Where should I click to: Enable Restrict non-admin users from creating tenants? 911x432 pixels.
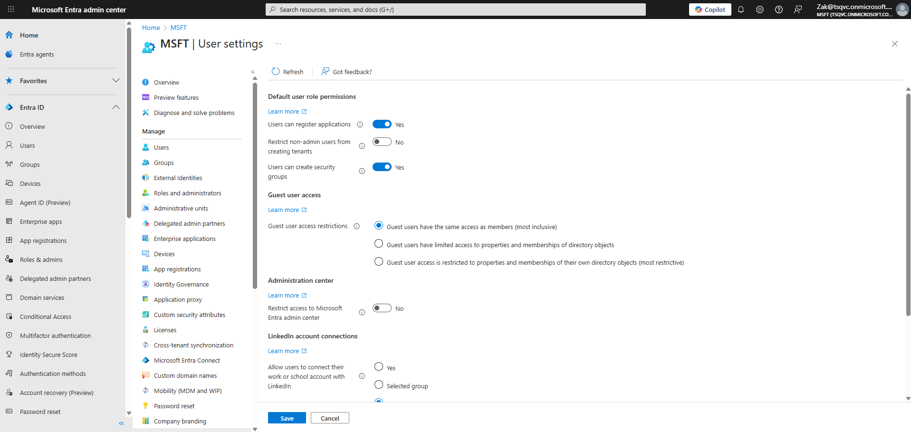click(382, 142)
